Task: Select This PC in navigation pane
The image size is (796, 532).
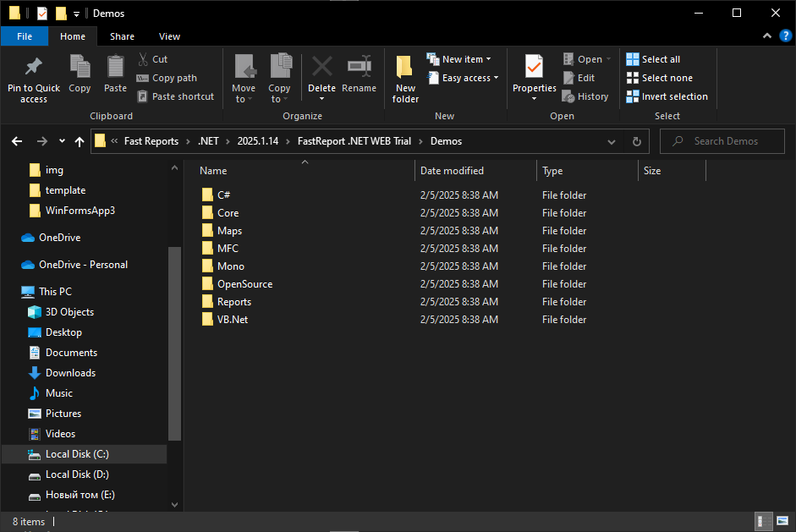Action: (x=55, y=292)
